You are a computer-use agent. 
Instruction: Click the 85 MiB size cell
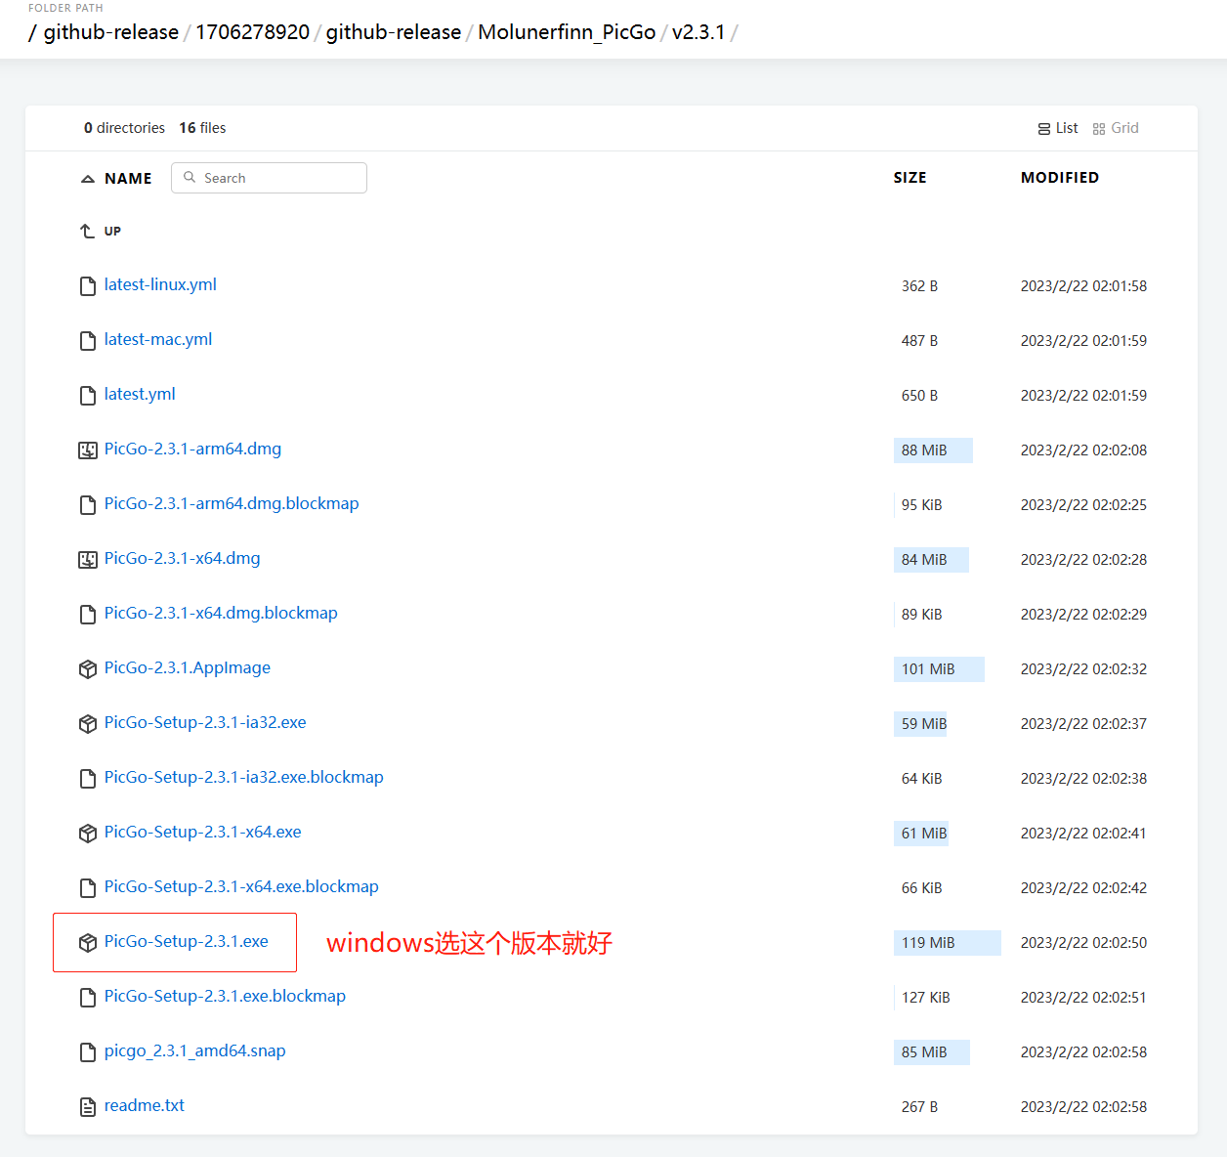(932, 1052)
